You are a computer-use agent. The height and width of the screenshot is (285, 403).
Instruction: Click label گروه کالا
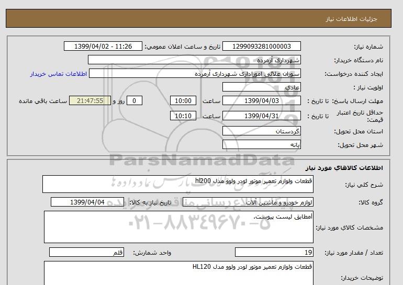click(x=371, y=202)
